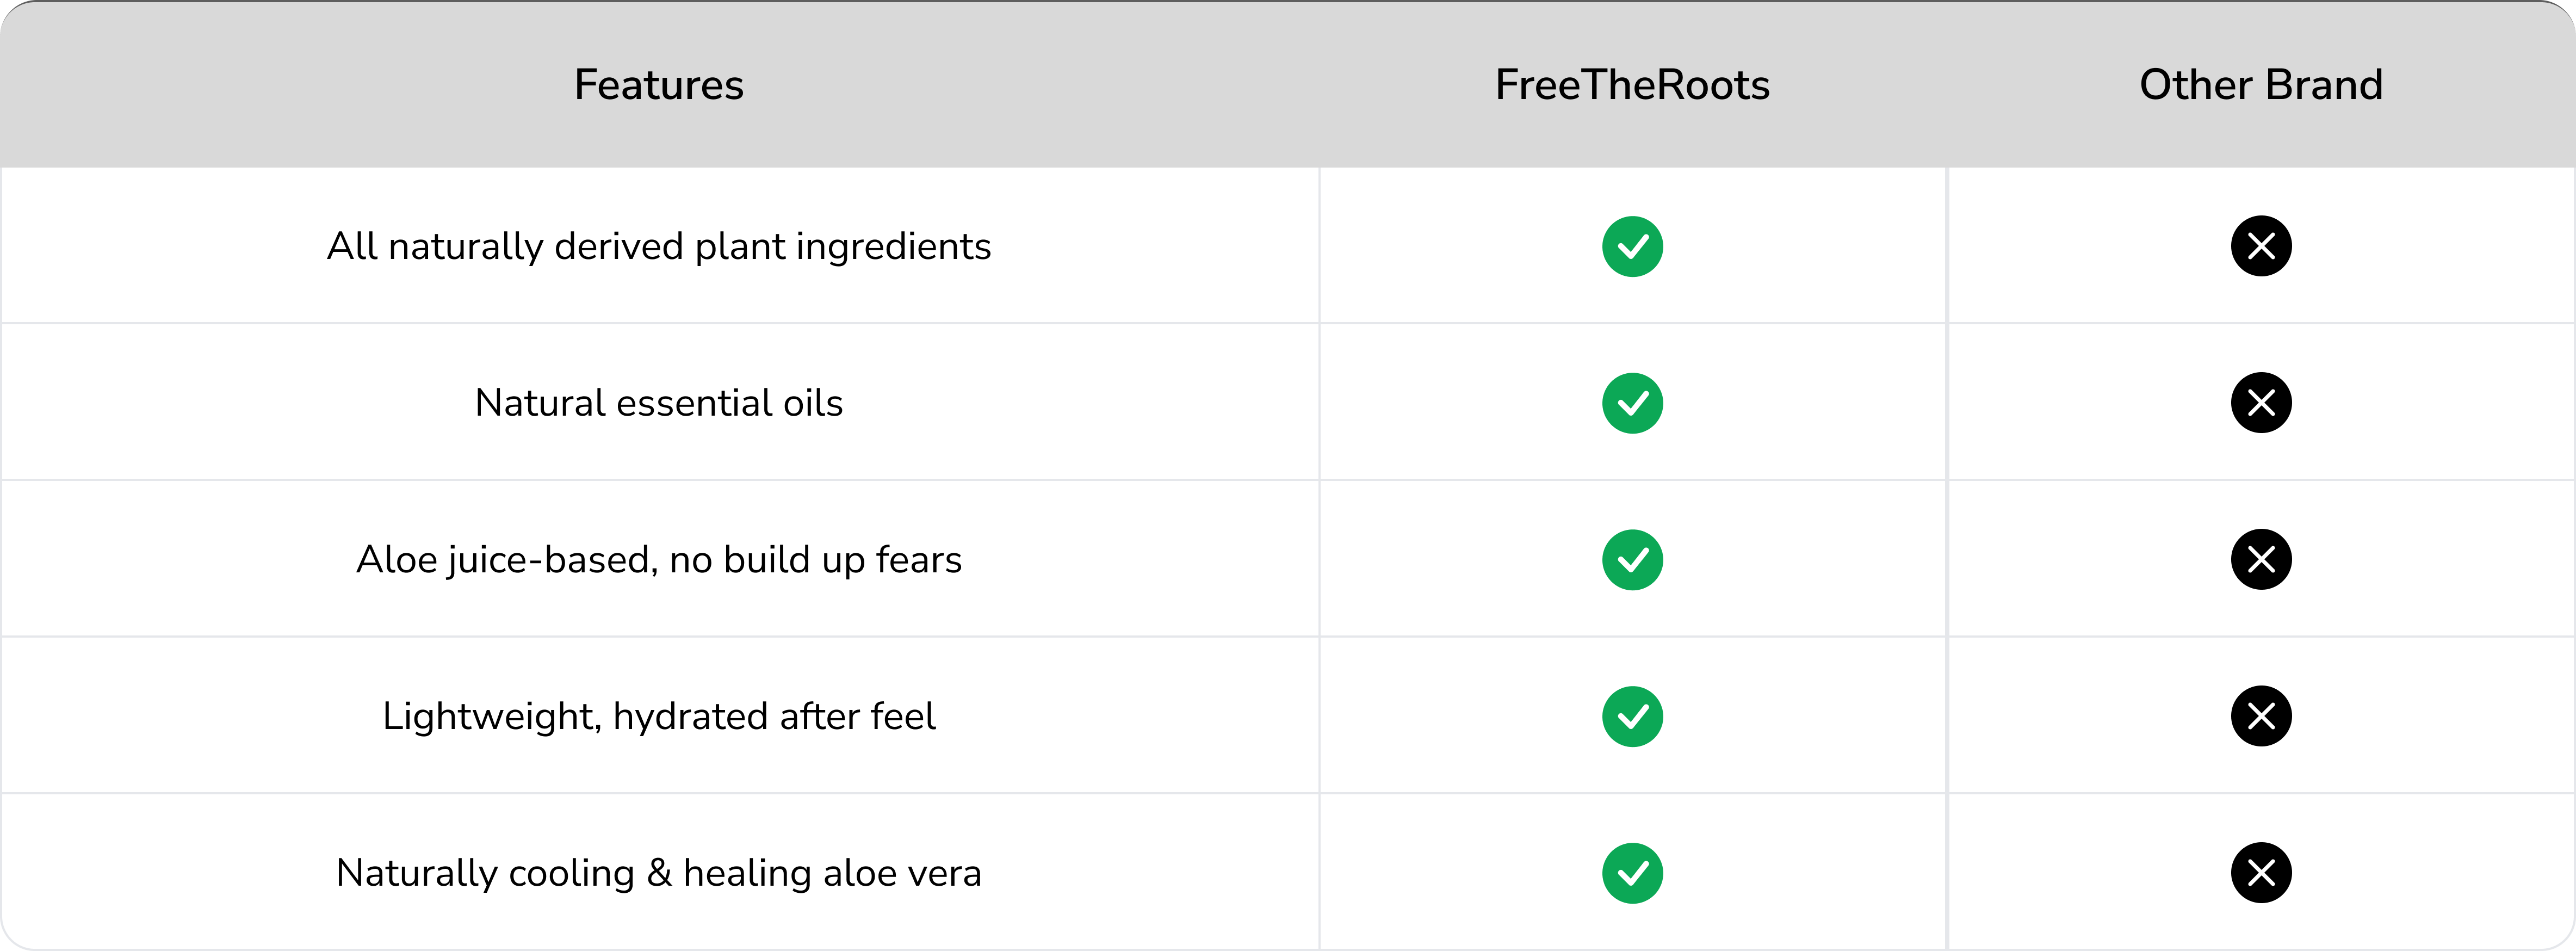Click green checkmark for cooling & healing aloe vera
Screen dimensions: 2576x951
pyautogui.click(x=1632, y=873)
